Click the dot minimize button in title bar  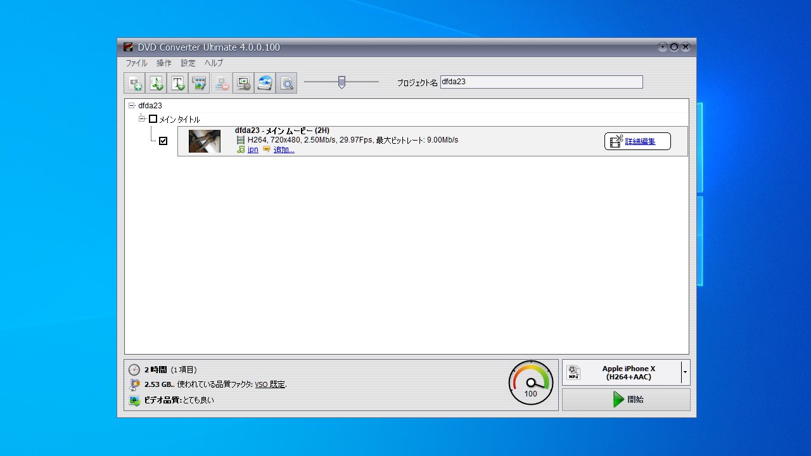click(x=663, y=47)
